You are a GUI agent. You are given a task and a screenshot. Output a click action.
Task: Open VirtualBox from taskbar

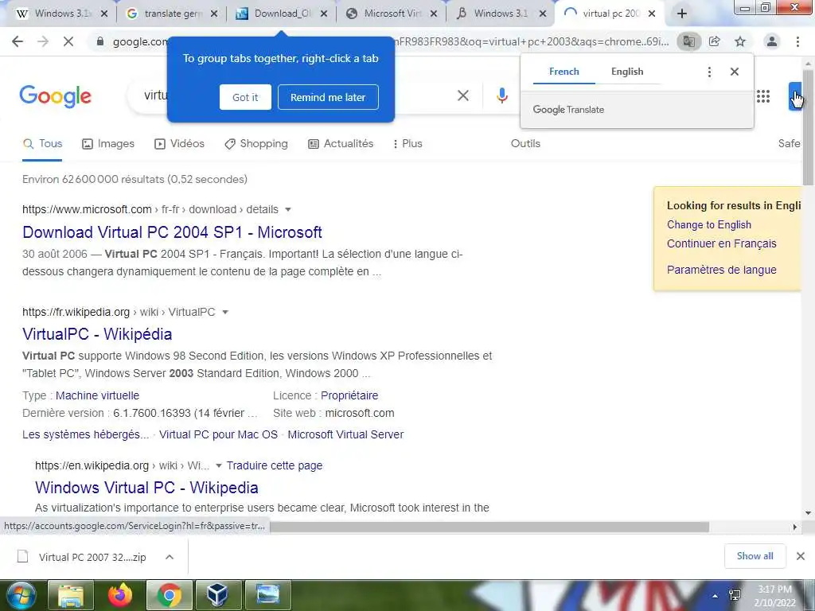click(218, 595)
